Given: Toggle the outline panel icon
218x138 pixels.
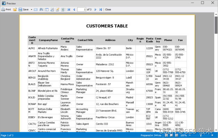Looking at the screenshot, I should tap(47, 10).
